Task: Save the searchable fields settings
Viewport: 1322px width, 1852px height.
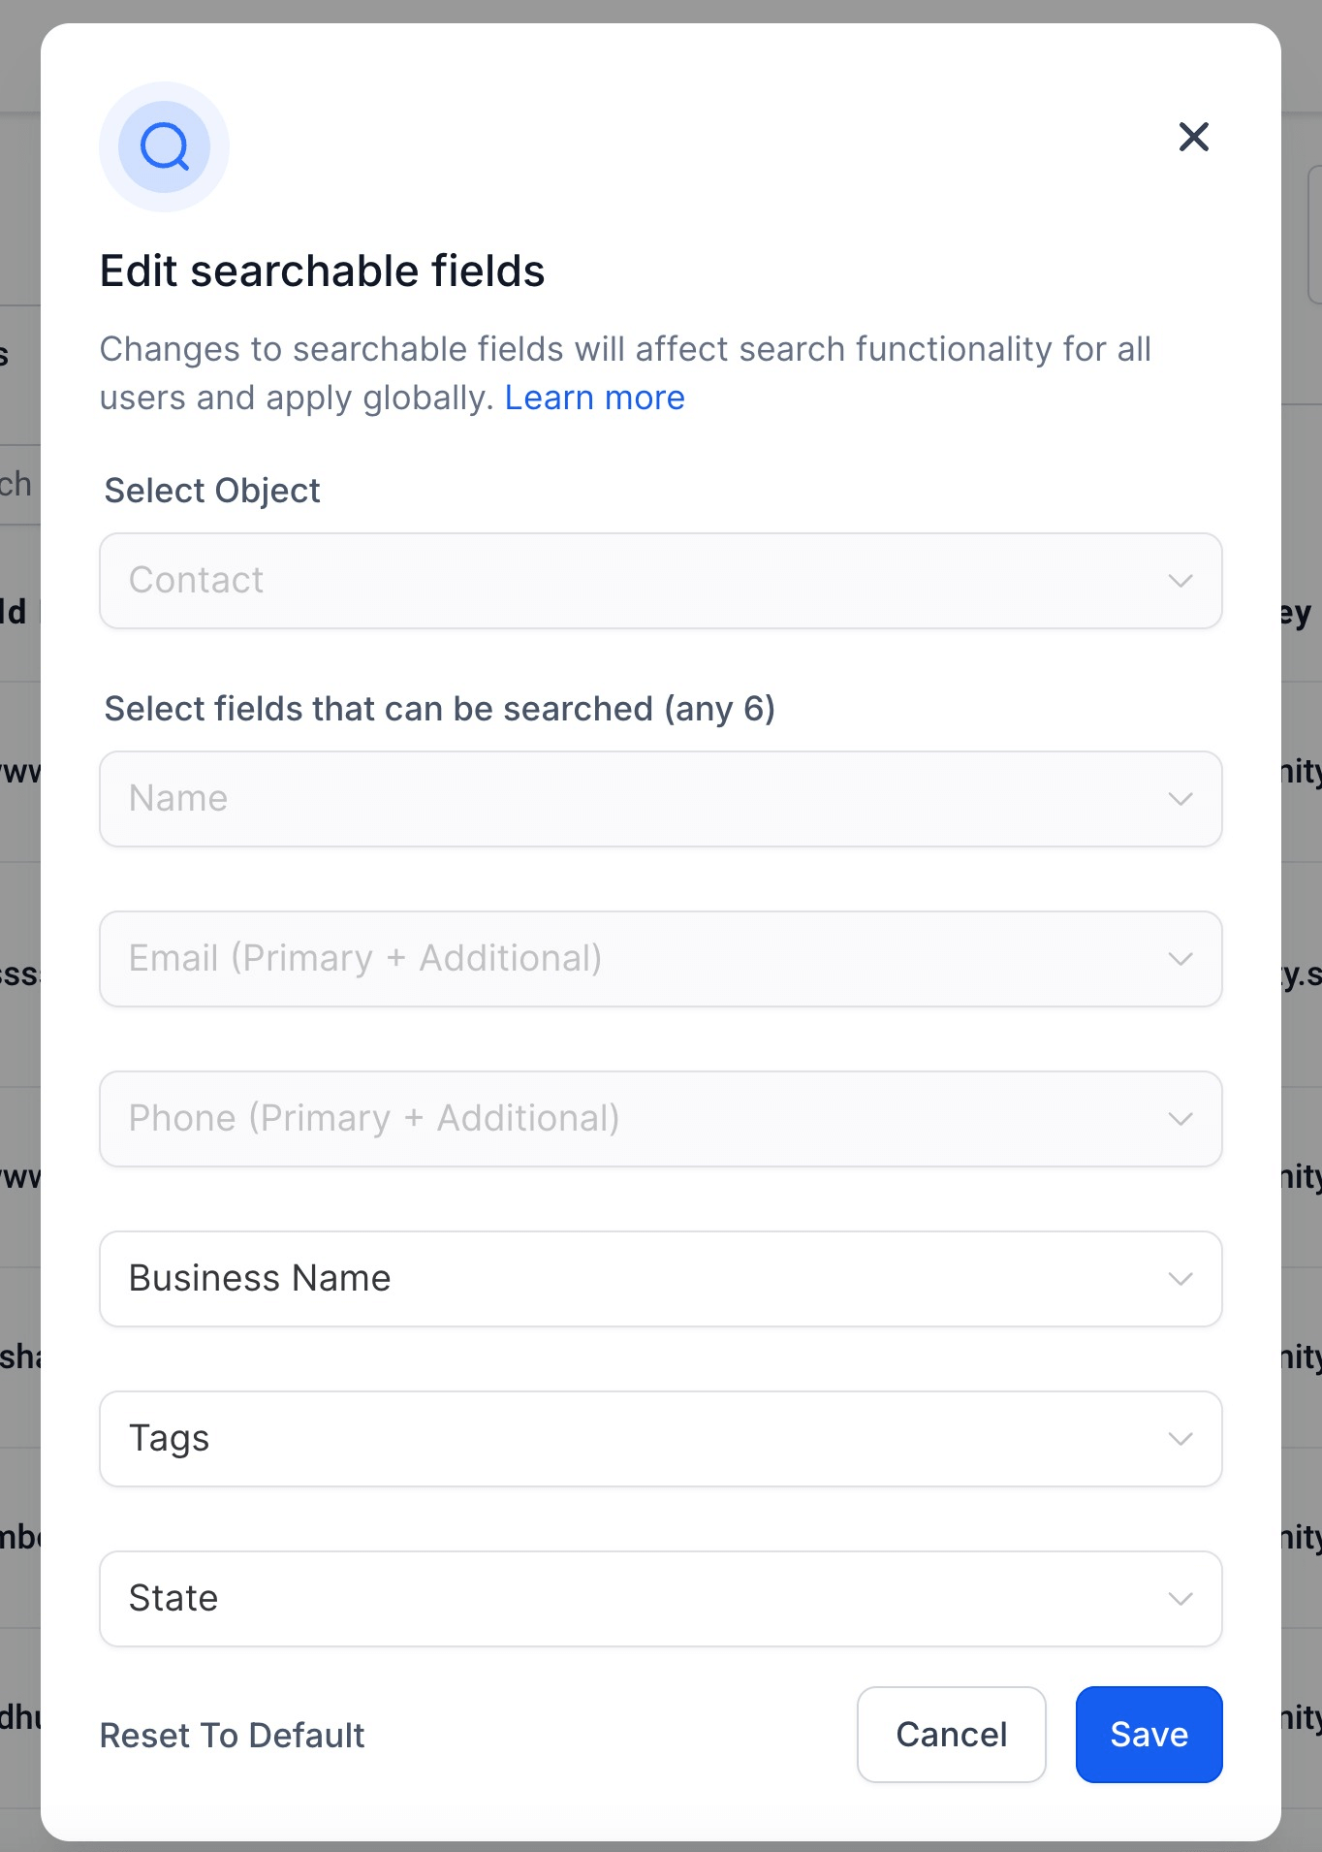Action: pos(1149,1735)
